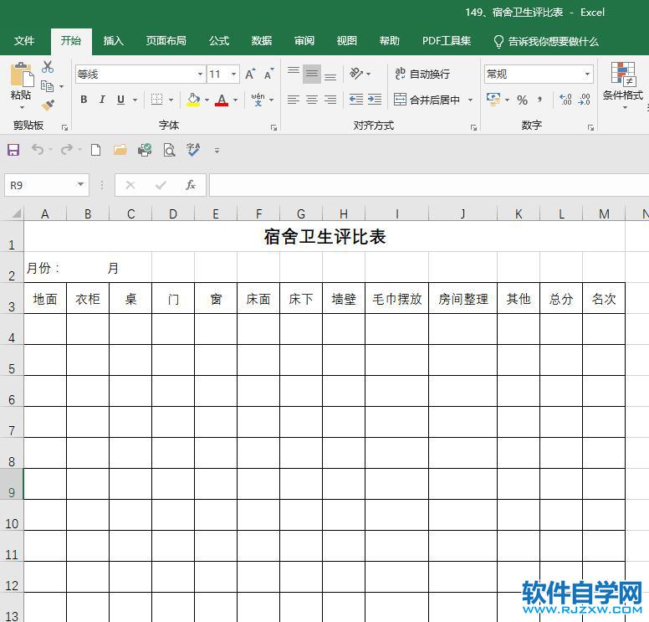The width and height of the screenshot is (649, 622).
Task: Switch to the 审阅 Review tab
Action: click(x=304, y=41)
